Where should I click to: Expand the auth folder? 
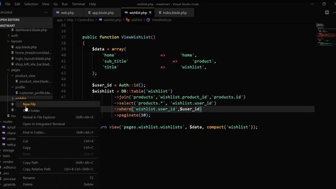(15, 36)
